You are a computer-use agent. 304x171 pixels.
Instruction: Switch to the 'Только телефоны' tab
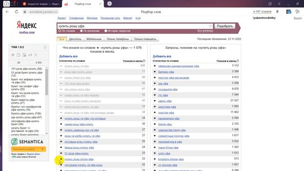[x=118, y=39]
